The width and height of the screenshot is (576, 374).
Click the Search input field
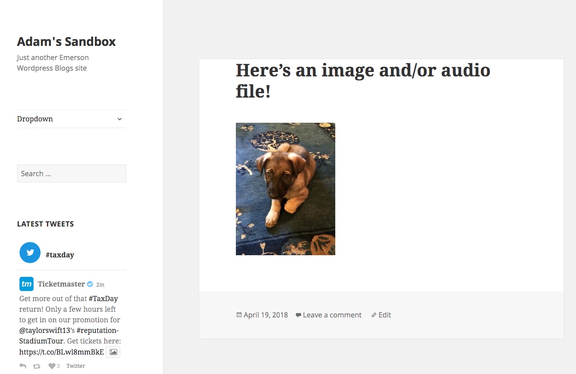pos(72,174)
